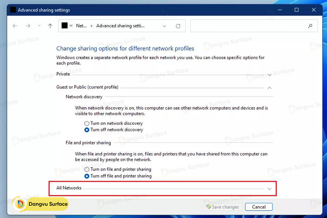Screen dimensions: 327x218
Task: Select Turn on network discovery
Action: pos(87,123)
